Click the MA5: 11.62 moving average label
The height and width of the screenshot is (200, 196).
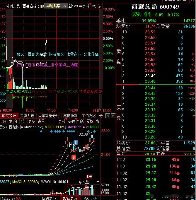tap(33, 127)
